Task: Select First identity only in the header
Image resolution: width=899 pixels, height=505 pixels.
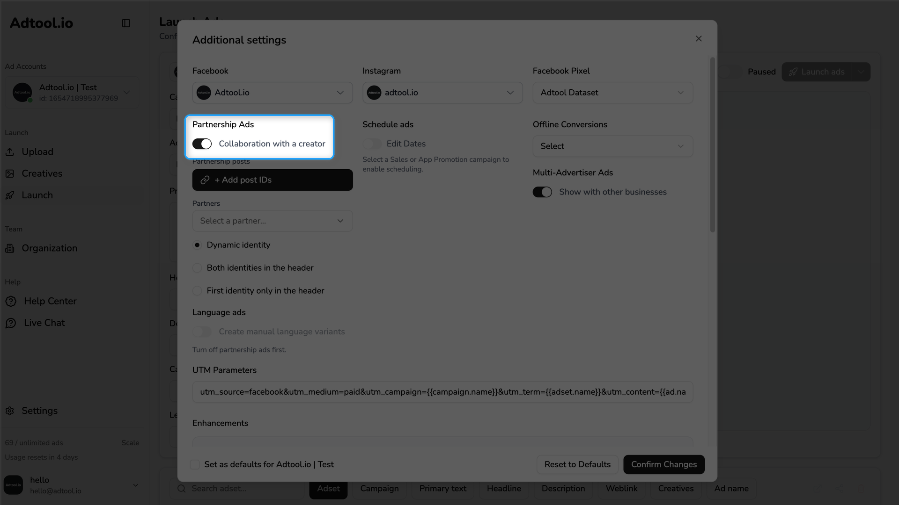Action: (x=197, y=291)
